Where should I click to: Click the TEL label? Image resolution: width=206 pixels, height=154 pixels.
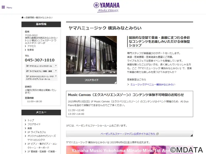(x=27, y=56)
